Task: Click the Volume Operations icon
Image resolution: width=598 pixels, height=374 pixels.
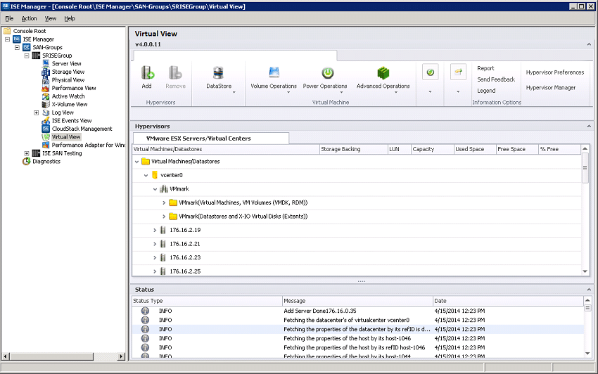Action: 274,72
